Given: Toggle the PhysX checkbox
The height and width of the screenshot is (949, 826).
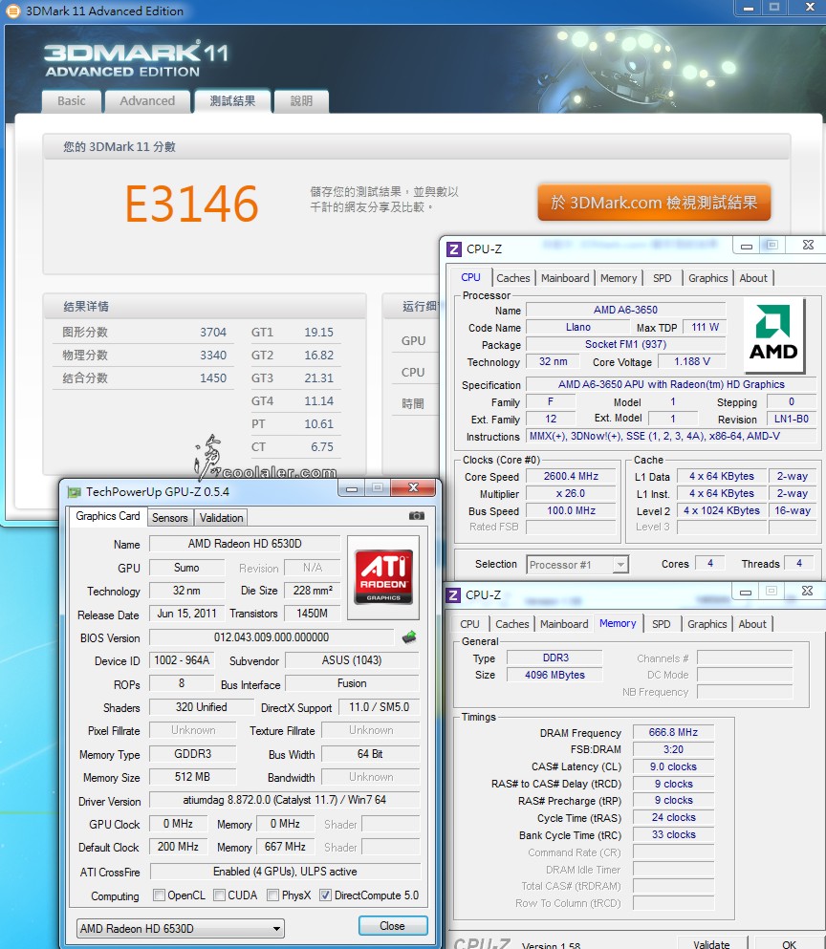Looking at the screenshot, I should 273,895.
